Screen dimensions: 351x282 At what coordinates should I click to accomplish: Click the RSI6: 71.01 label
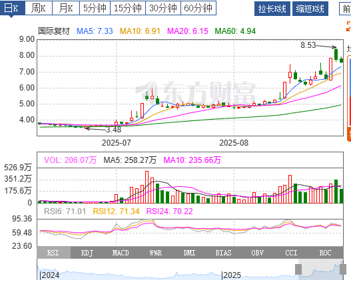tap(65, 211)
